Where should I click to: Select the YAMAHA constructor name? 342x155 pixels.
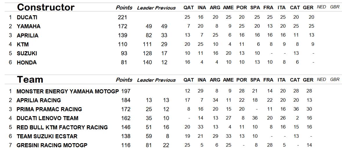(29, 27)
